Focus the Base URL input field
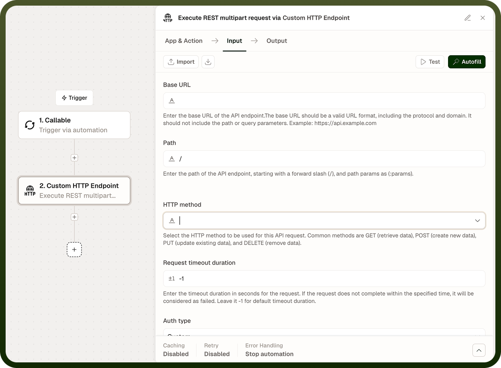This screenshot has width=501, height=368. point(324,101)
